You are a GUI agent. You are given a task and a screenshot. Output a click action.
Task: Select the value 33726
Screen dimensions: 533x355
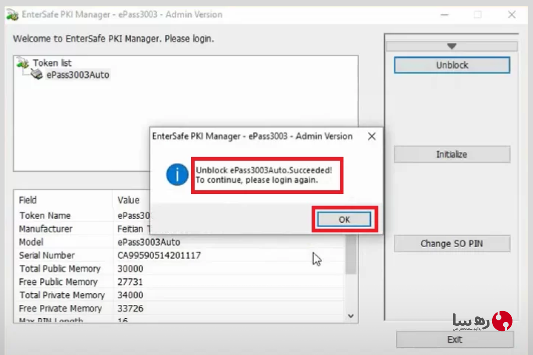tap(130, 308)
